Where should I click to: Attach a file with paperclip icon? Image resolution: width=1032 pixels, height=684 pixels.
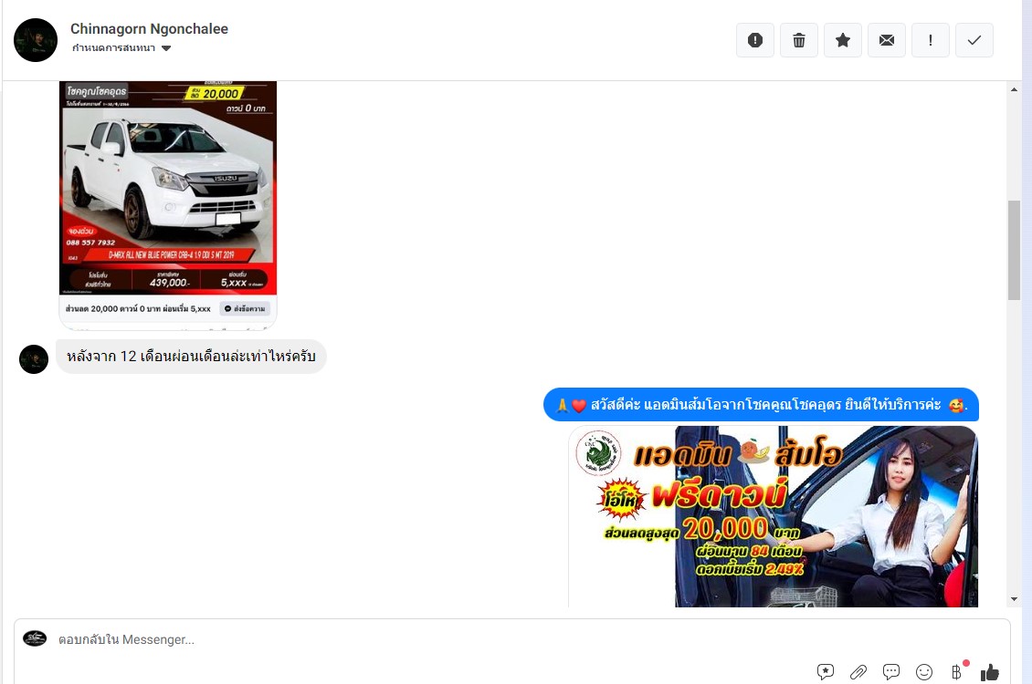point(858,671)
